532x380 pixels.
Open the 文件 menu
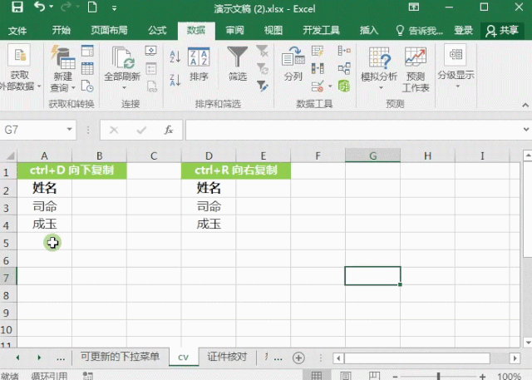click(17, 31)
